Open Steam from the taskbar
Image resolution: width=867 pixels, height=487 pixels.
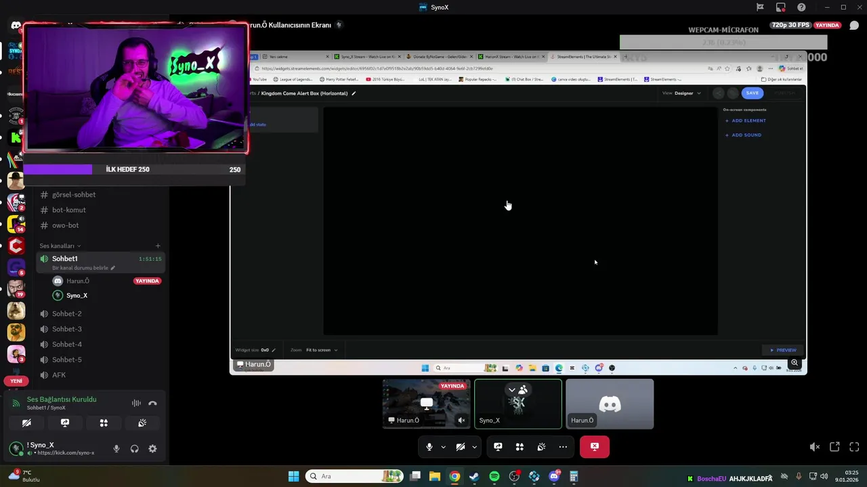pyautogui.click(x=474, y=476)
